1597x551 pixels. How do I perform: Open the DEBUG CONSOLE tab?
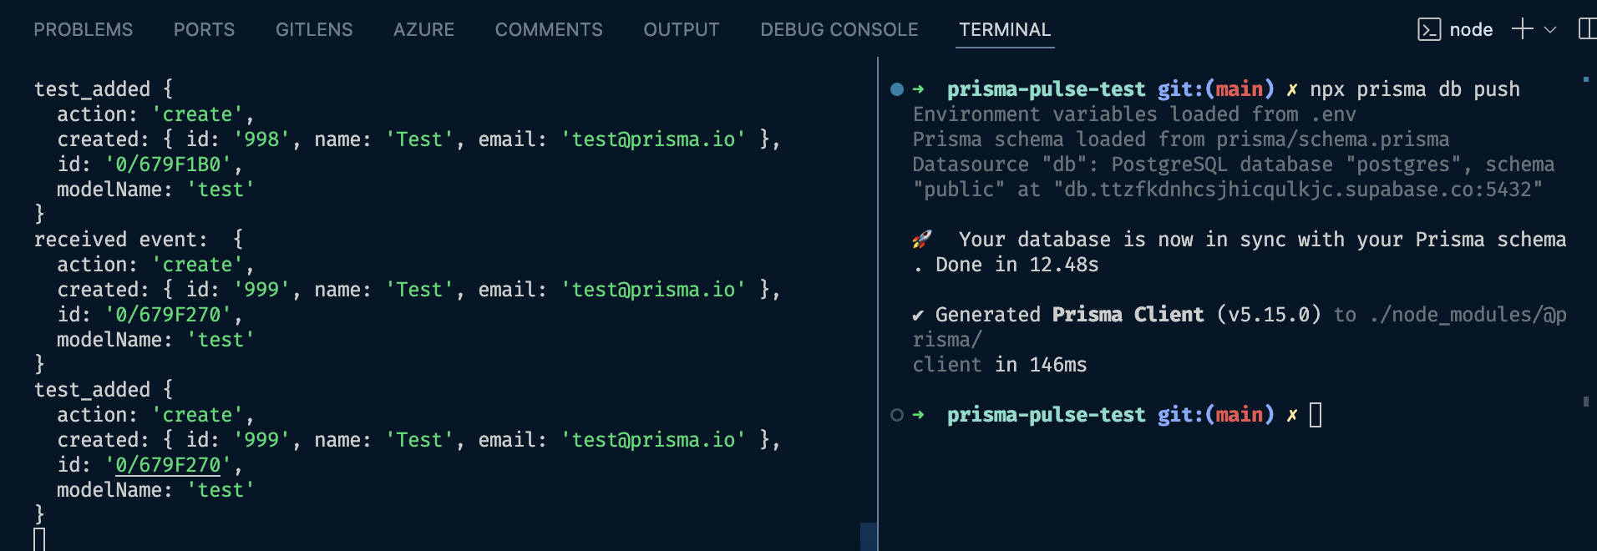[839, 30]
